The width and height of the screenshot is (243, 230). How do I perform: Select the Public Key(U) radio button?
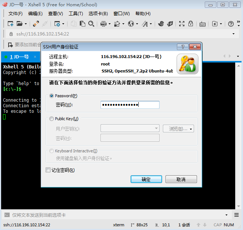tap(52, 119)
